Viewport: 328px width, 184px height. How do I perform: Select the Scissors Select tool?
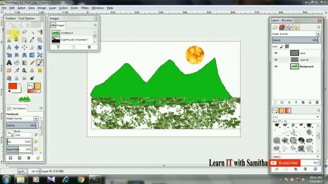9,40
